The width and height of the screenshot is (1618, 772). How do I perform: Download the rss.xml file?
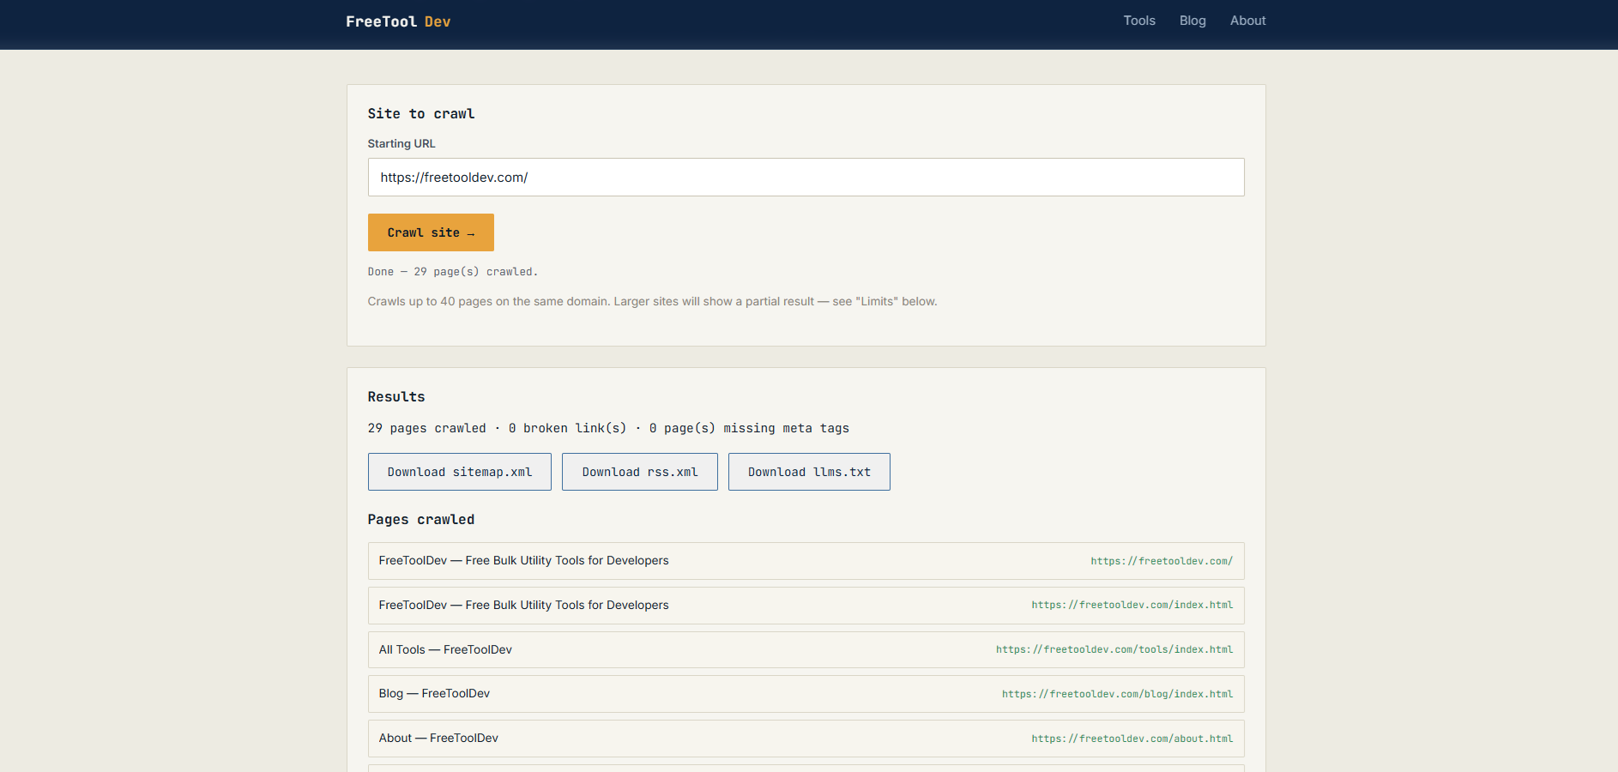click(x=640, y=472)
